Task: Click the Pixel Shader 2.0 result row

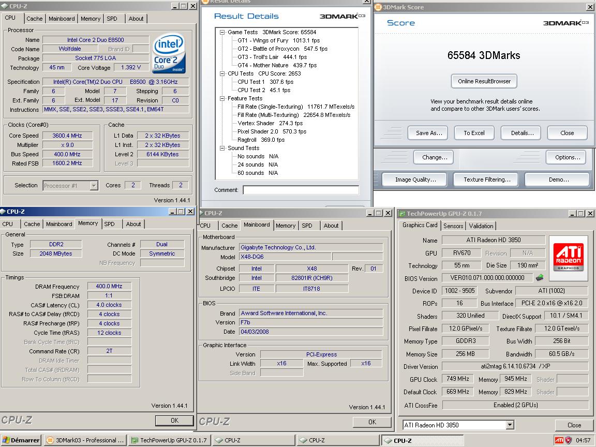Action: coord(272,131)
